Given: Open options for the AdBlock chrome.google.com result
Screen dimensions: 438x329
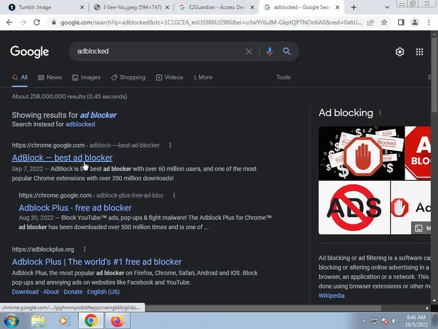Looking at the screenshot, I should click(170, 145).
